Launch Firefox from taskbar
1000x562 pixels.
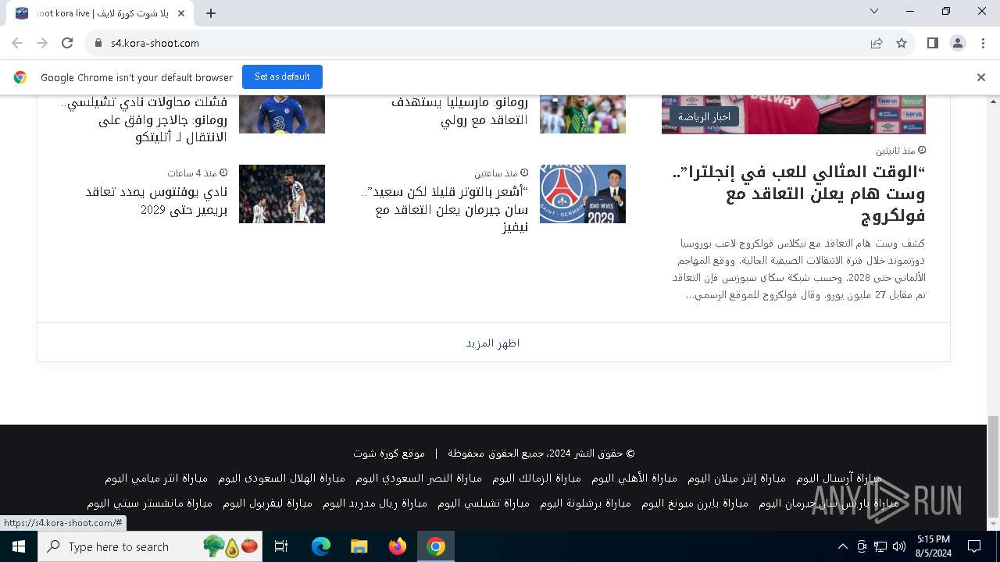click(398, 546)
